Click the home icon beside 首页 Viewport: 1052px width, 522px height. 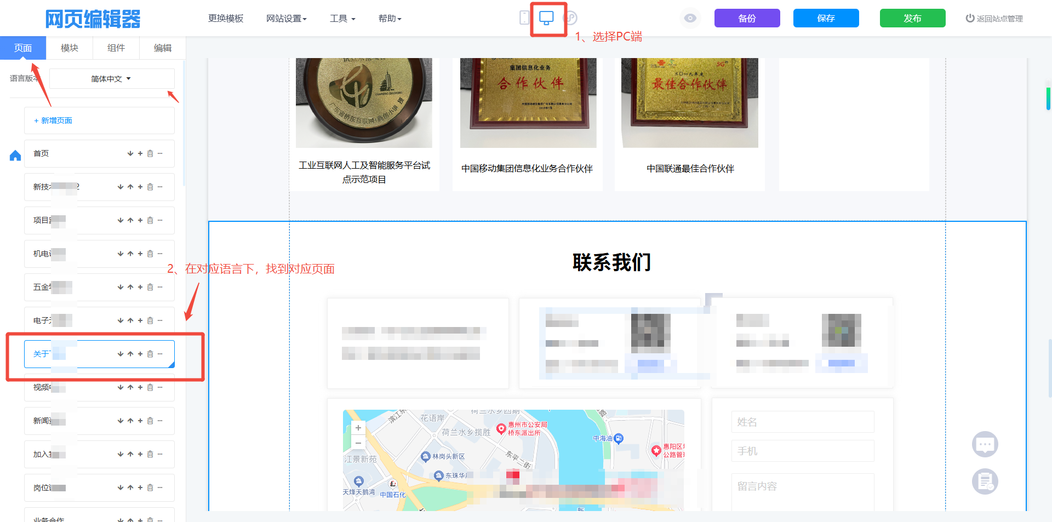[x=15, y=156]
